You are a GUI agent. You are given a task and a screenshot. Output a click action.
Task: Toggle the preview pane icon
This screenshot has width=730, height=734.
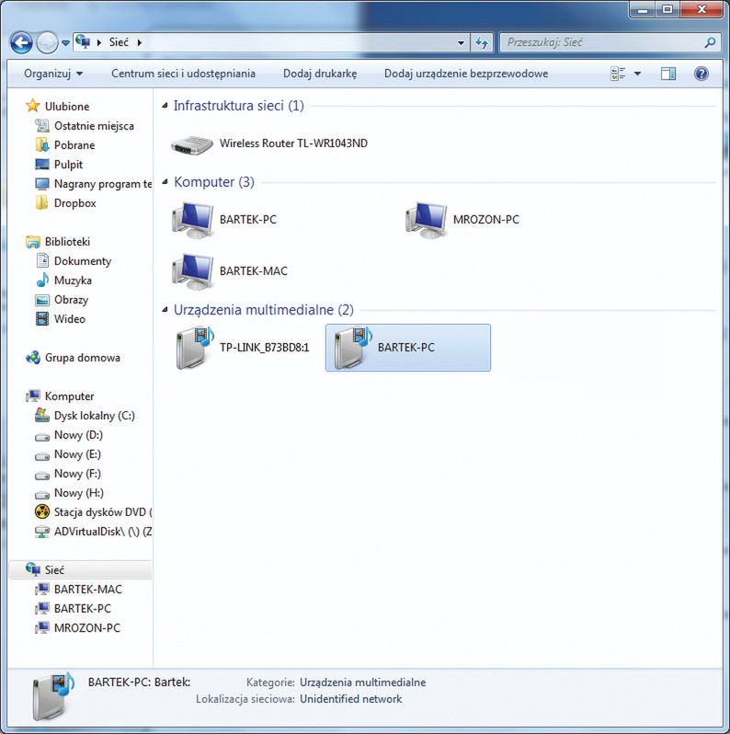[668, 74]
